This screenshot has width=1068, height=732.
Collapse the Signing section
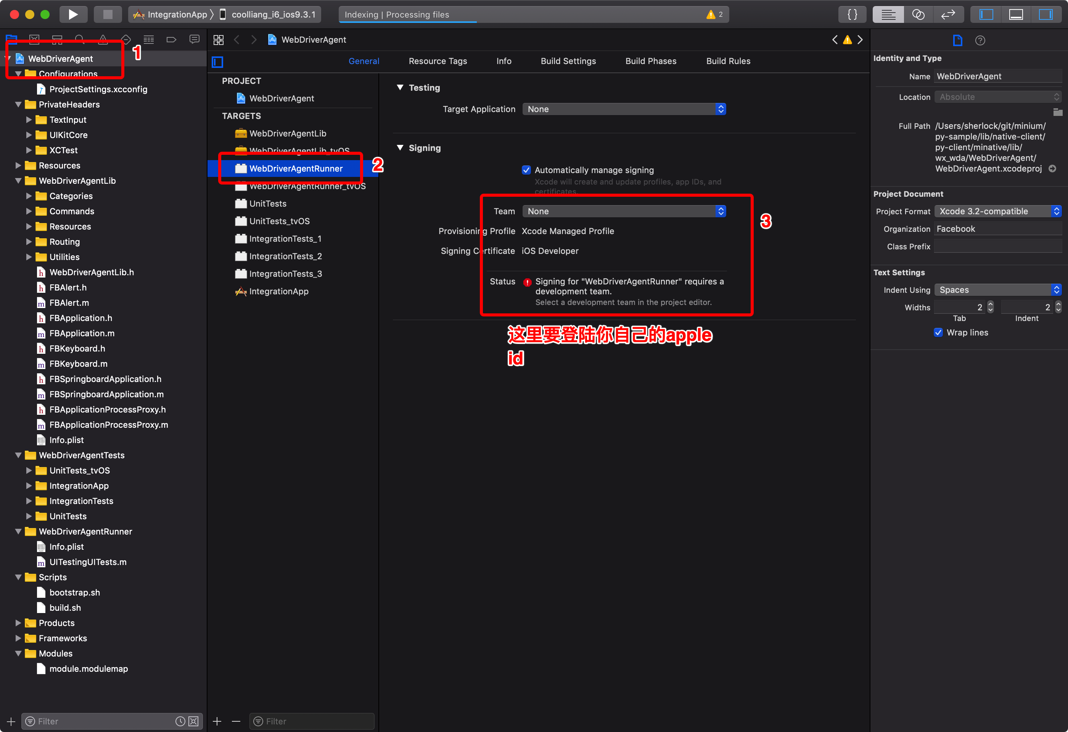tap(400, 148)
